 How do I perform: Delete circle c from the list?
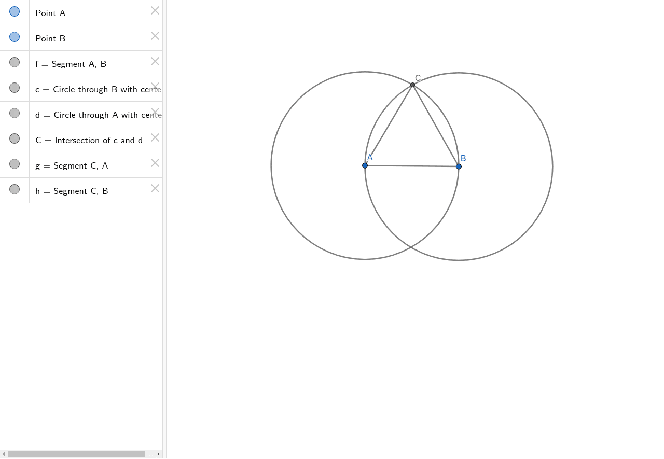click(155, 87)
